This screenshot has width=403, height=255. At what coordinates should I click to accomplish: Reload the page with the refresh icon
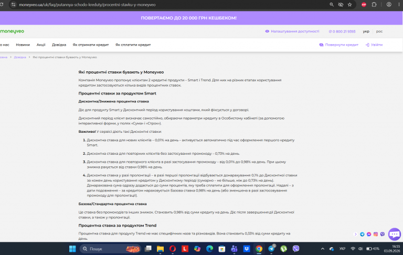coord(2,5)
